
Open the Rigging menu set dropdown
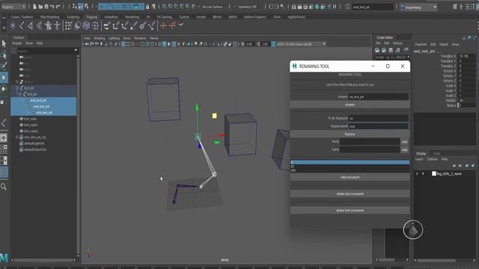(13, 7)
